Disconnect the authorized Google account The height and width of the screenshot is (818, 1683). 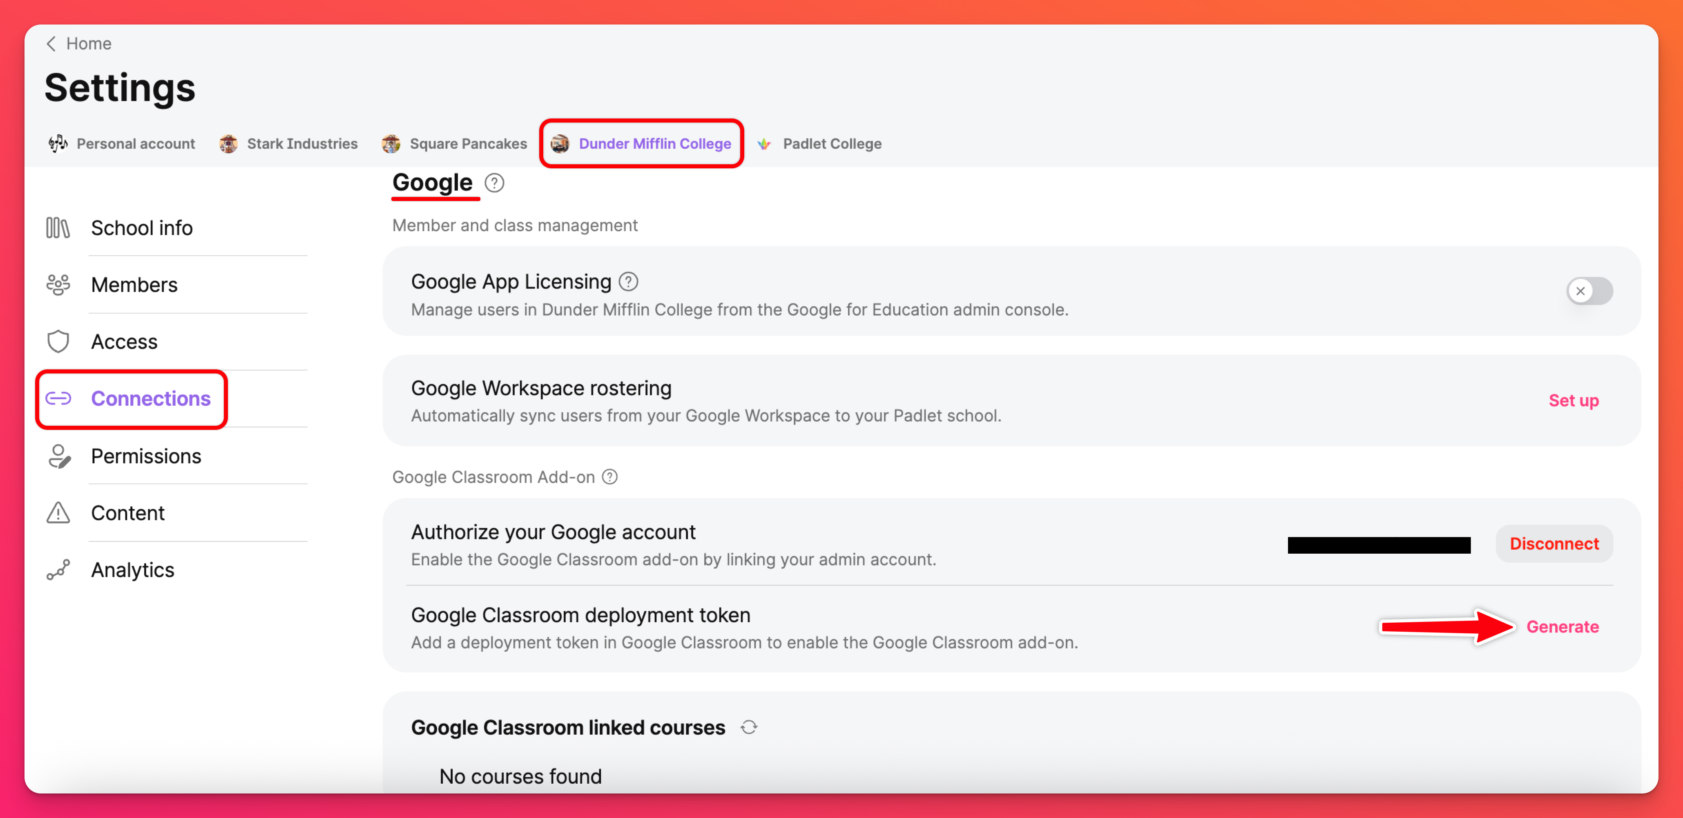tap(1553, 543)
